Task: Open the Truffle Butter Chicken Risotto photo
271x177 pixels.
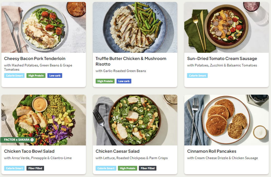Action: coord(135,27)
